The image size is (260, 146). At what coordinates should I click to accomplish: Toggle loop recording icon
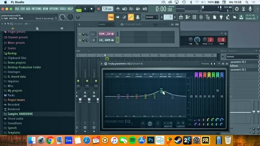[145, 9]
